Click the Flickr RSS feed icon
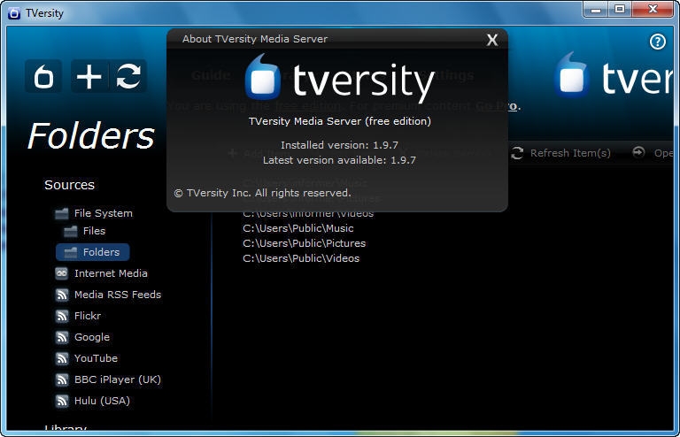Image resolution: width=680 pixels, height=437 pixels. coord(62,316)
